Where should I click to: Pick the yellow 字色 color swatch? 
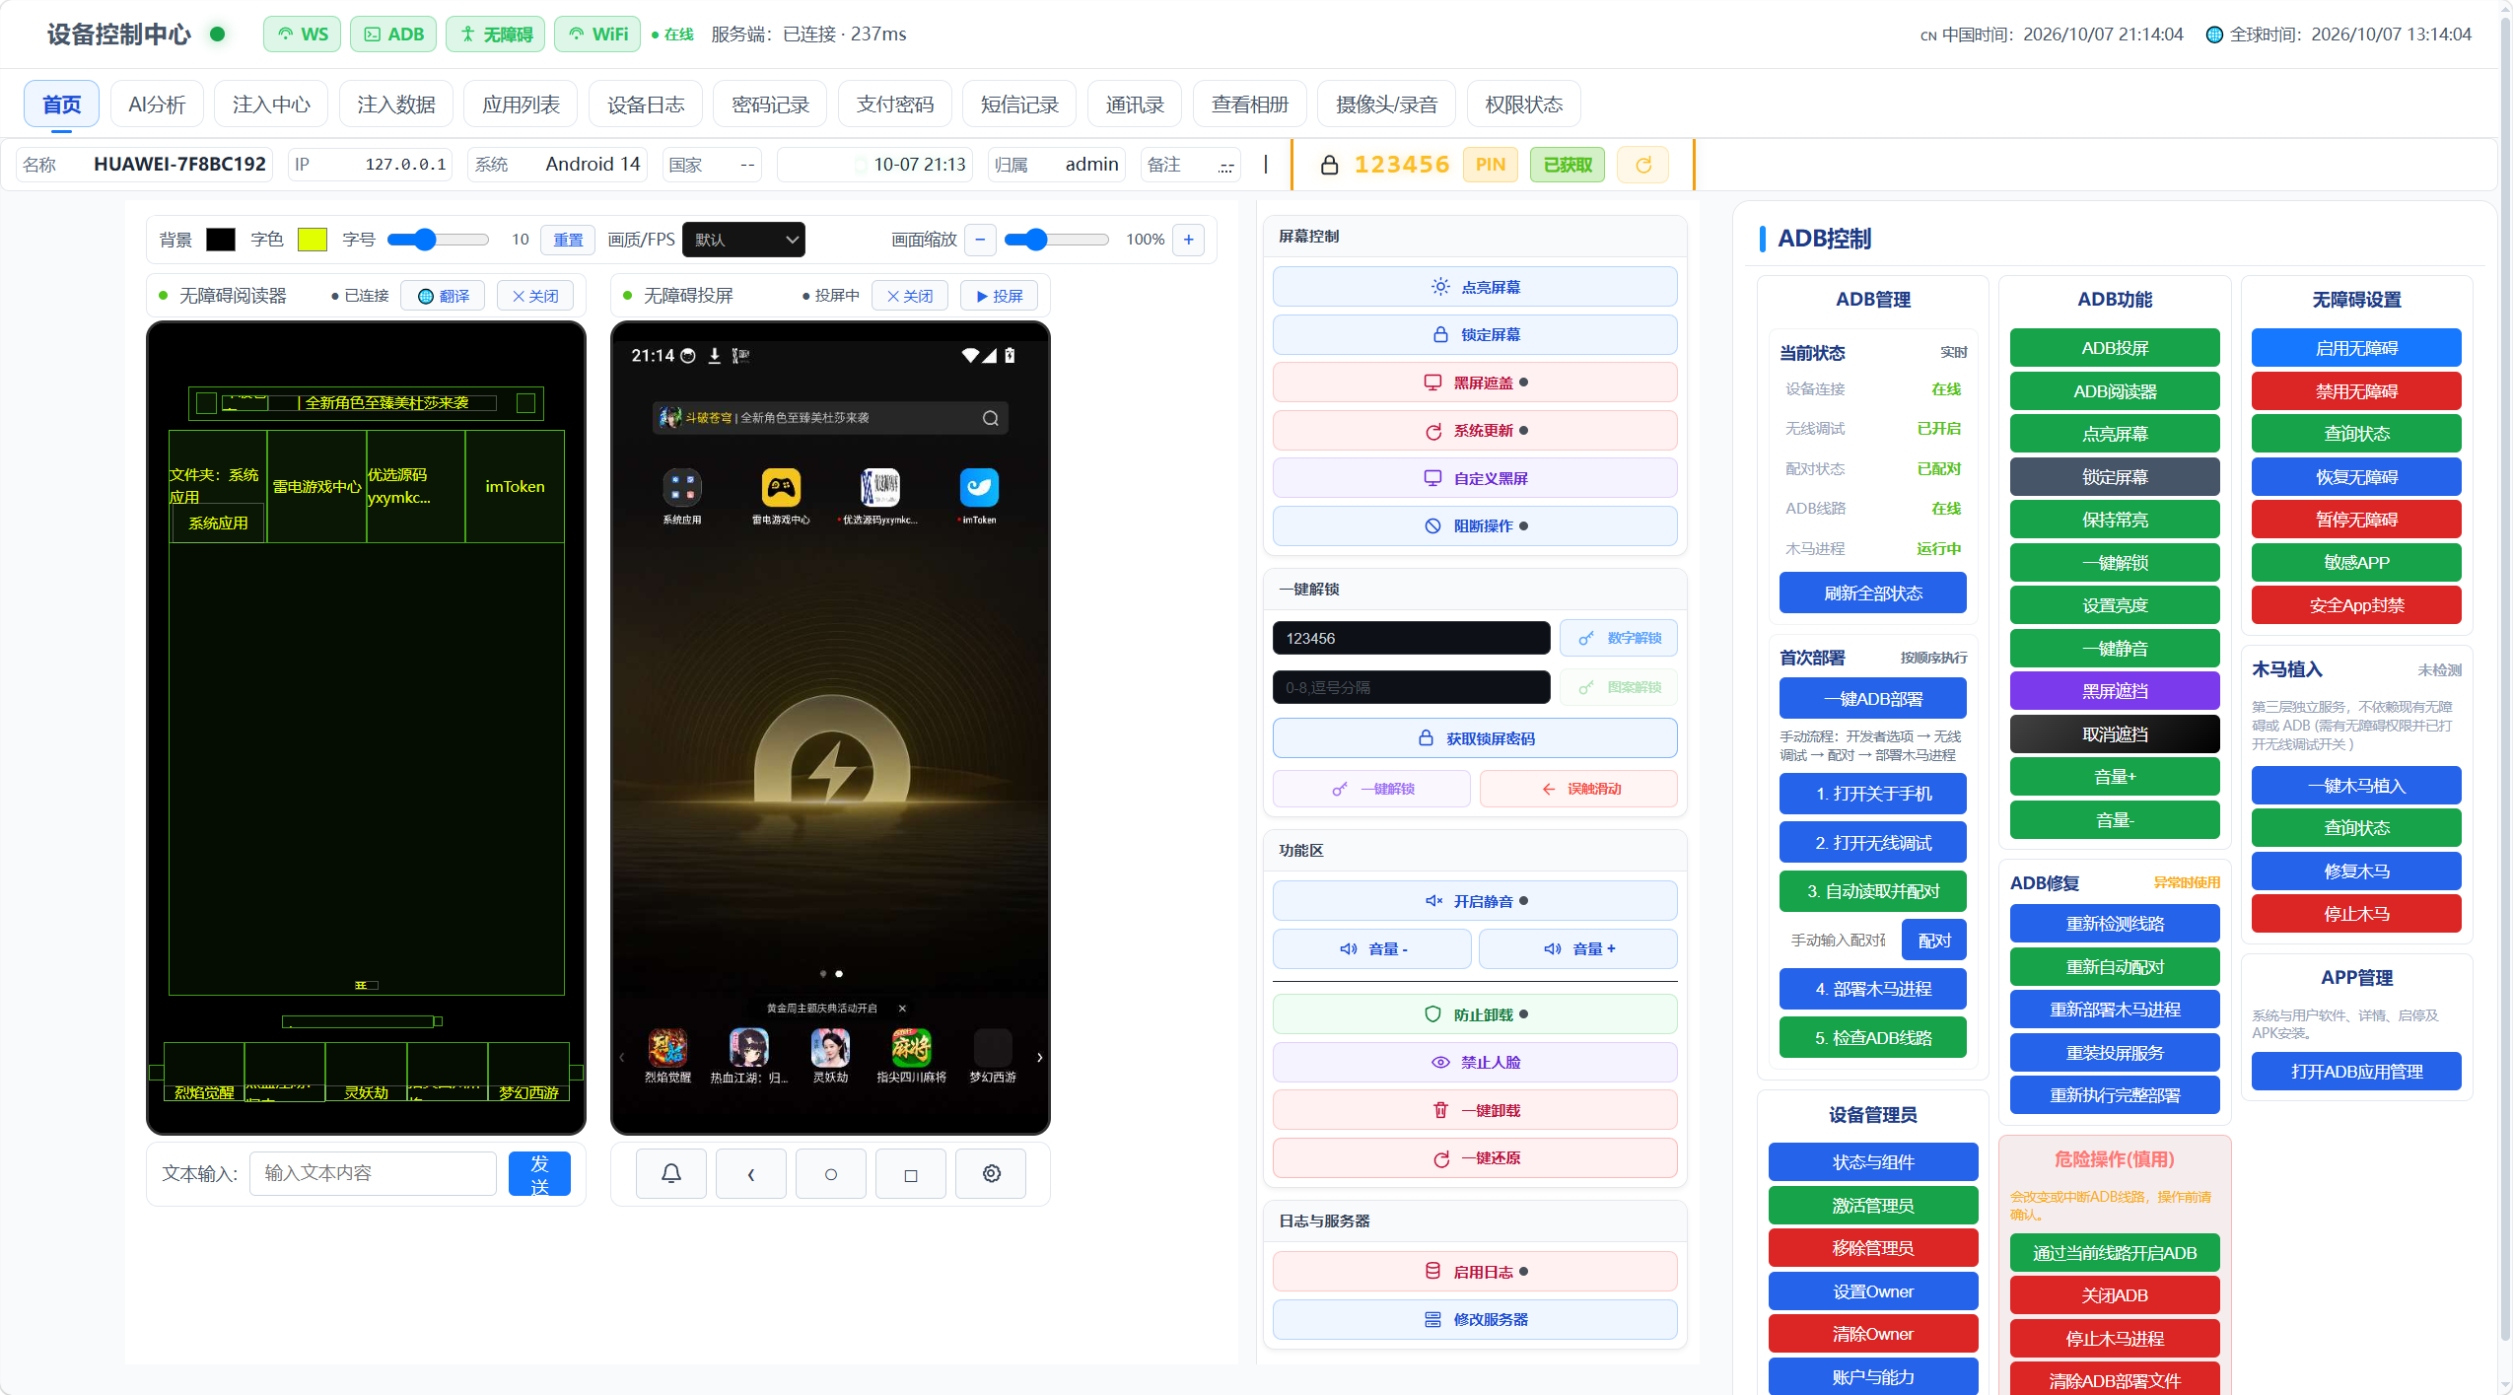(x=313, y=240)
